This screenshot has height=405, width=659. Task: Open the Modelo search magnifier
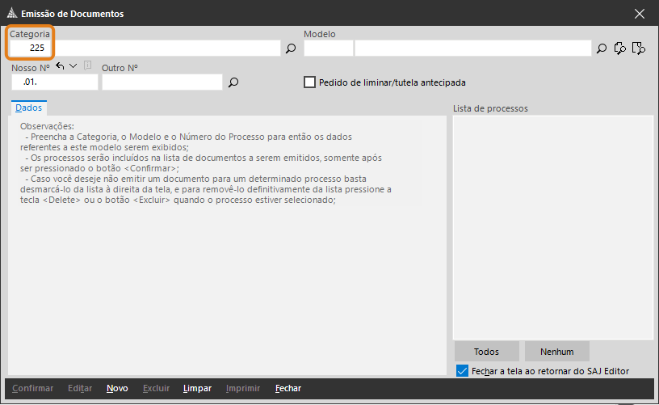(602, 49)
